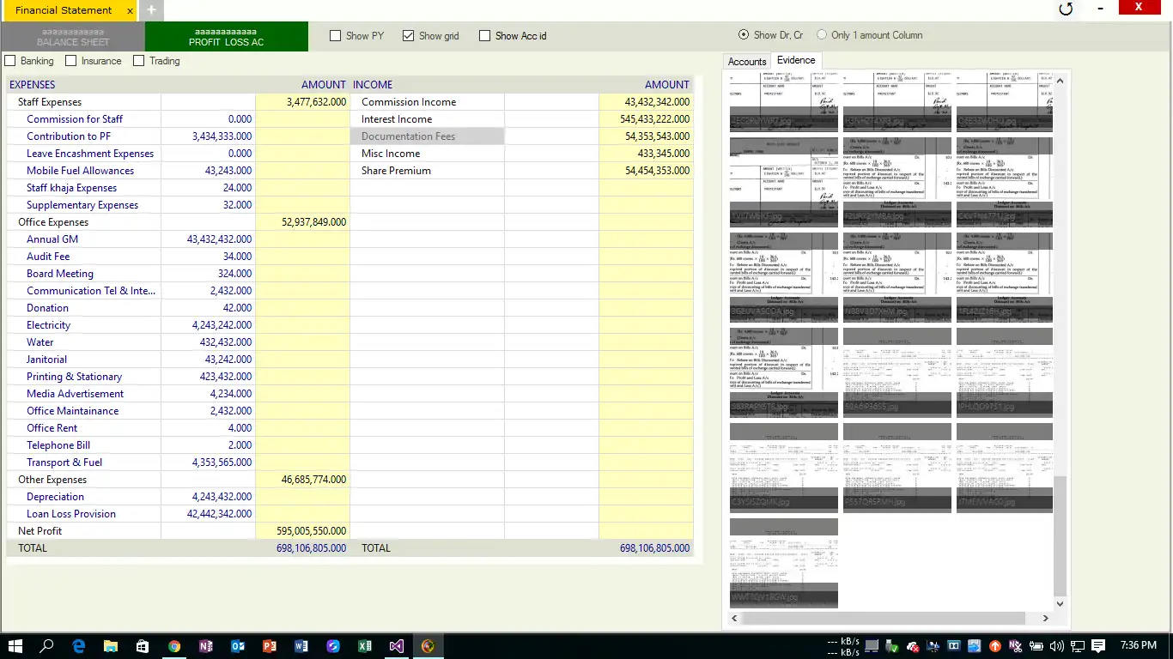
Task: Add a new tab with the plus button
Action: coord(151,10)
